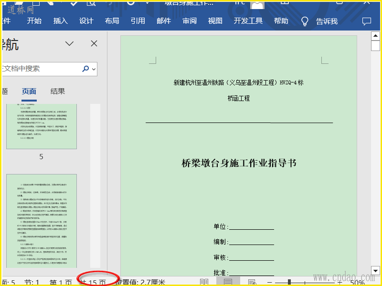Expand the search options dropdown arrow
This screenshot has height=286, width=382.
[x=94, y=69]
